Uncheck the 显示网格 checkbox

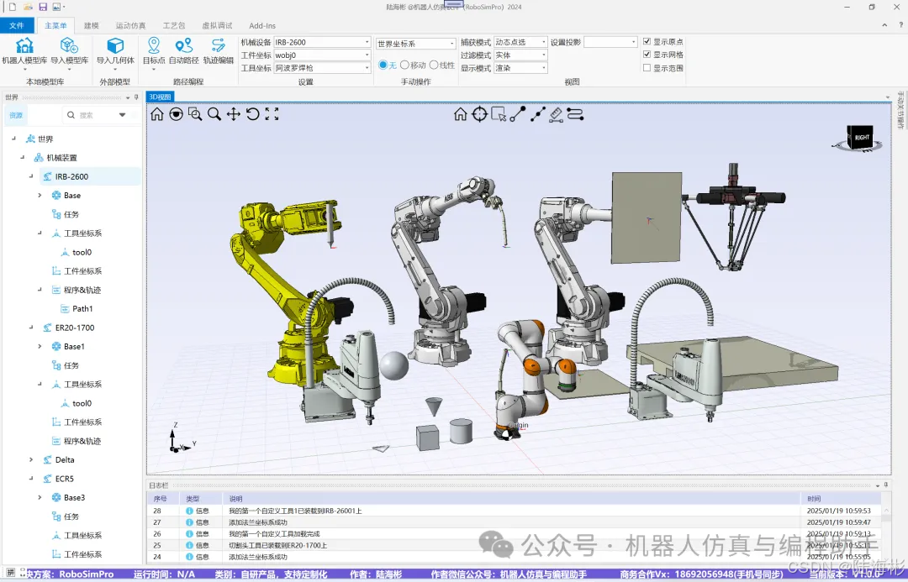[x=647, y=55]
